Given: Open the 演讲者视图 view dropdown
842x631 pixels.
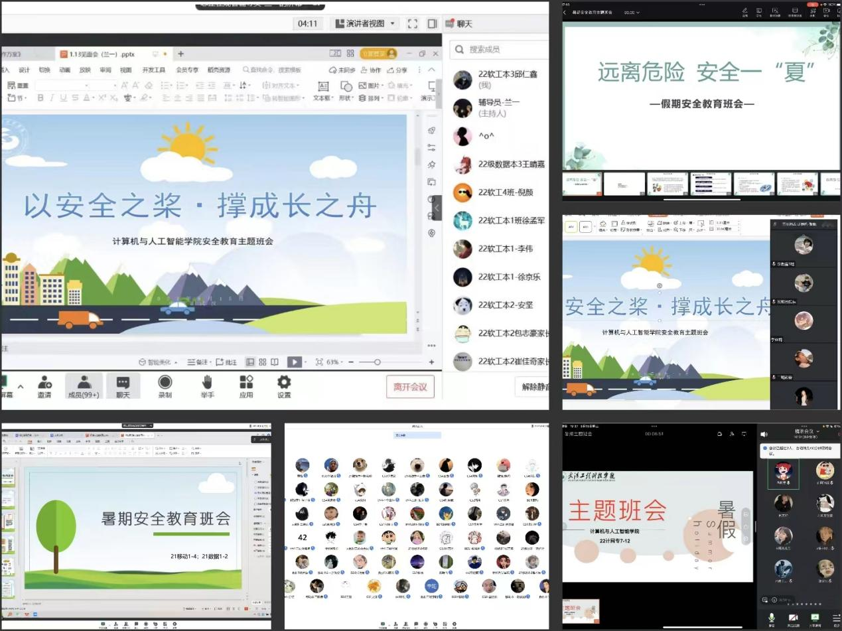Looking at the screenshot, I should (366, 24).
